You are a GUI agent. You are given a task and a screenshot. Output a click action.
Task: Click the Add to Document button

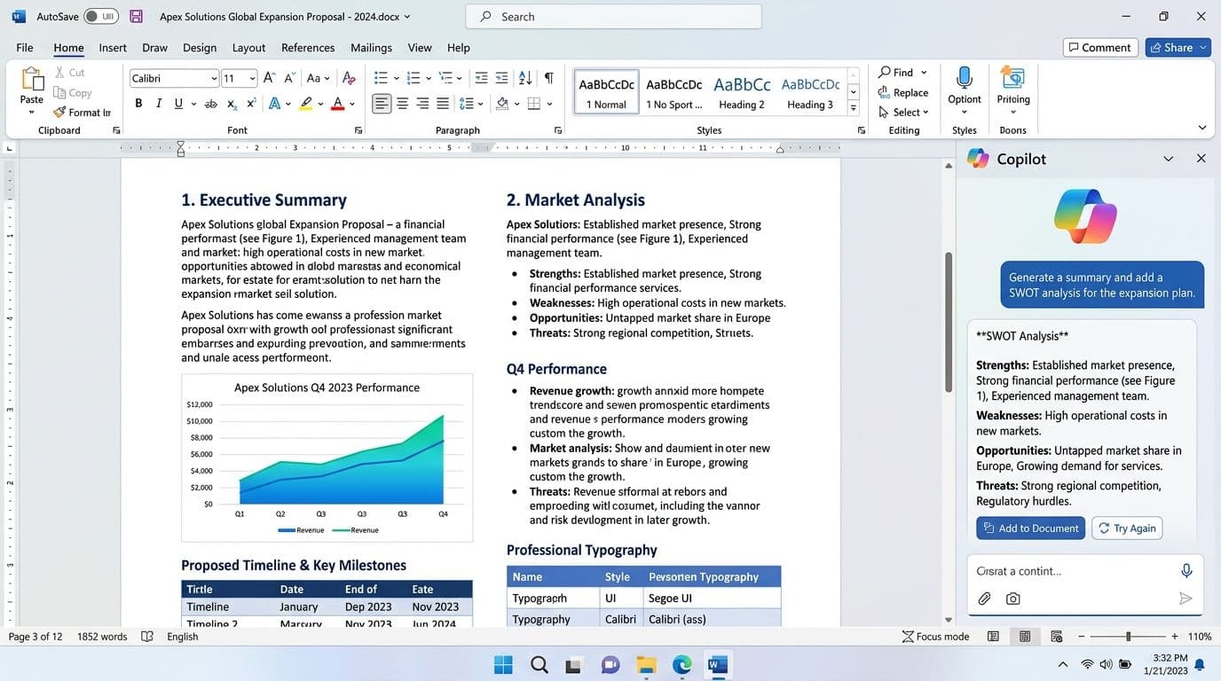pos(1030,528)
